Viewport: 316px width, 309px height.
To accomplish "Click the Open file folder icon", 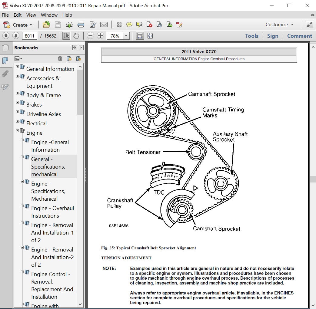I will (x=46, y=25).
